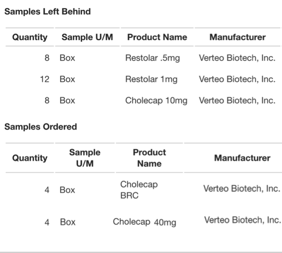Select Quantity header in Samples Left Behind table

pyautogui.click(x=30, y=38)
